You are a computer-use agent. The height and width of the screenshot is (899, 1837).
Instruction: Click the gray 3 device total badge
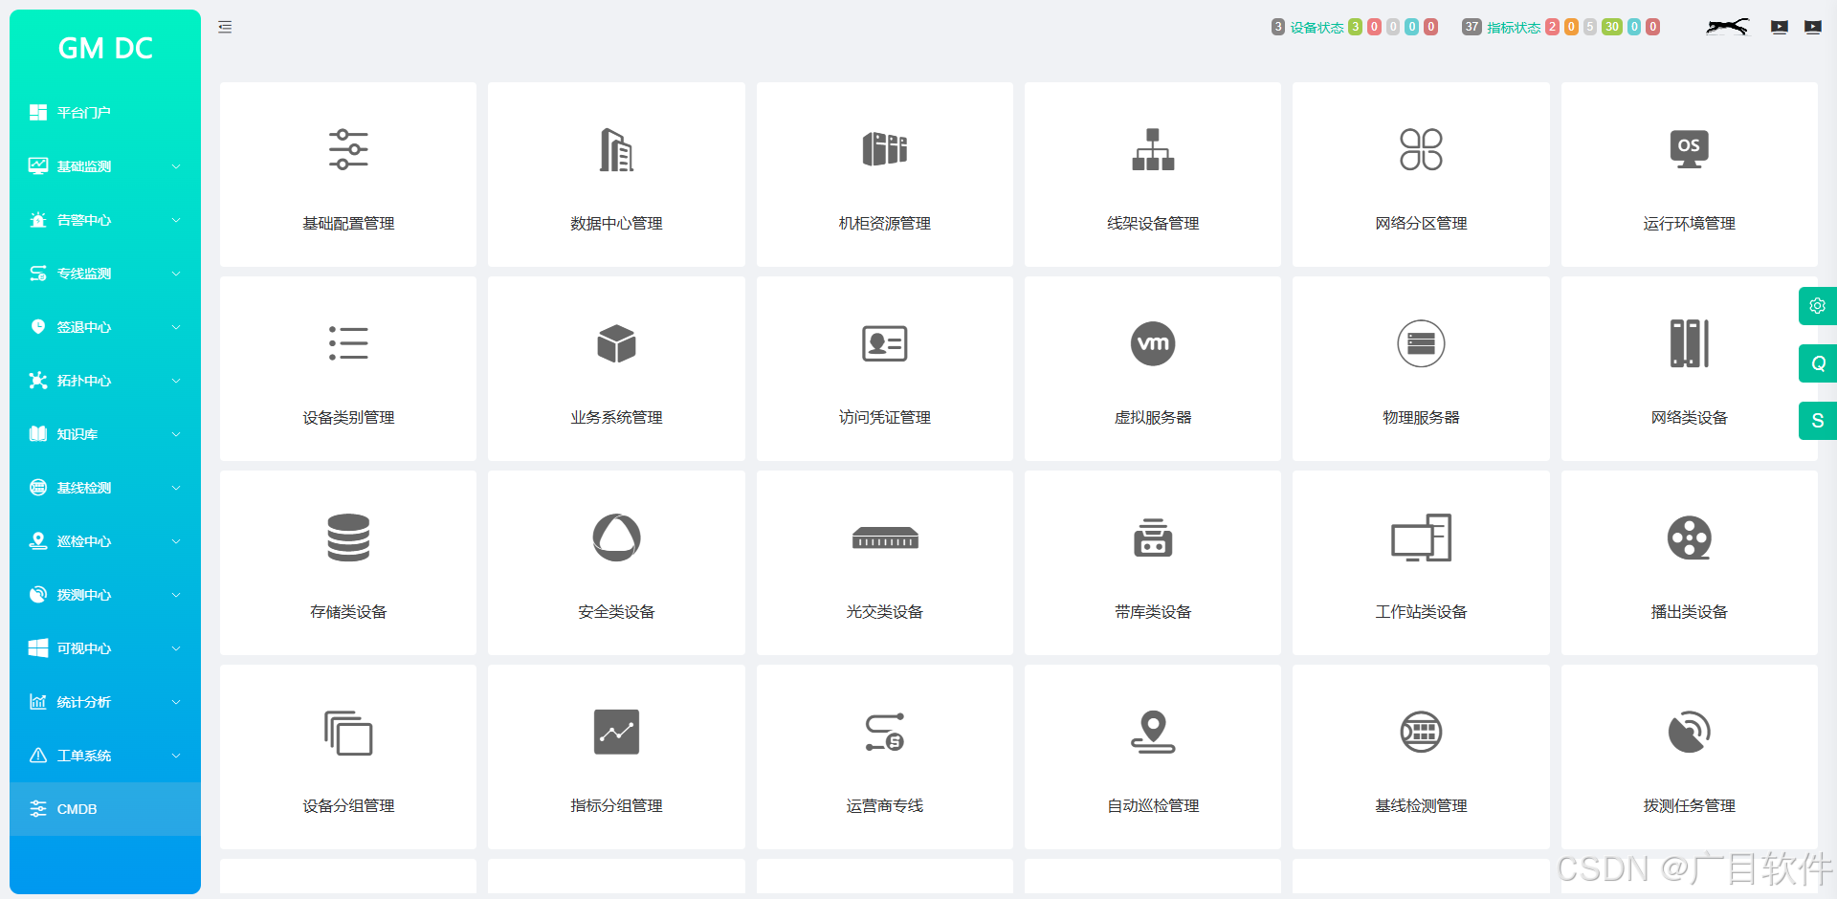(1277, 27)
